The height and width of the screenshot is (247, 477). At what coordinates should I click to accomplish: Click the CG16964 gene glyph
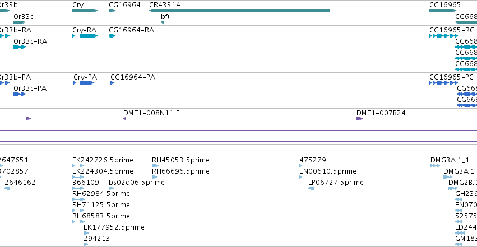pyautogui.click(x=112, y=11)
